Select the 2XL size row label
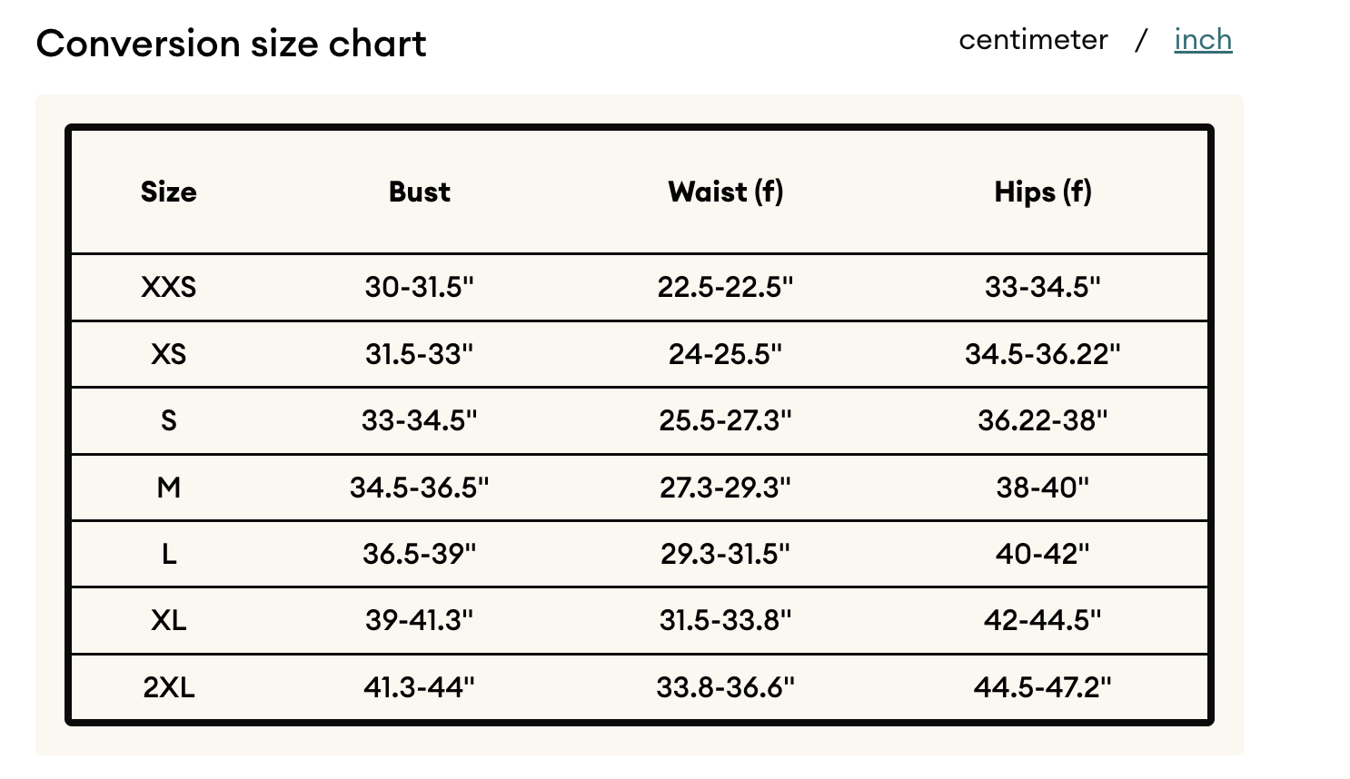 point(169,687)
